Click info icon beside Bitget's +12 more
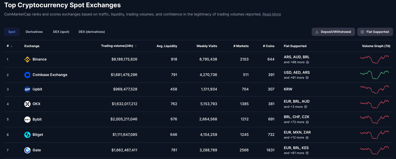The height and width of the screenshot is (159, 396). (307, 137)
